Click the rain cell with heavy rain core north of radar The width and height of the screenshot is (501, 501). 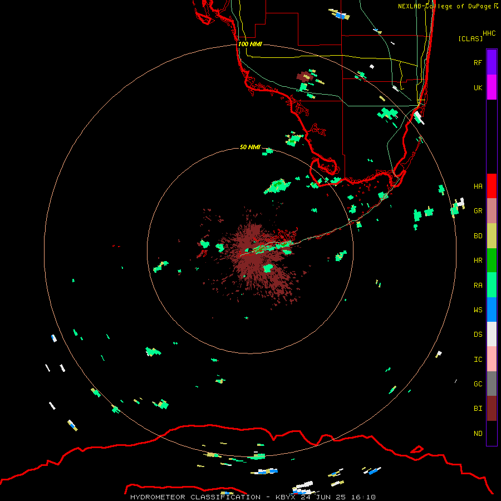(x=277, y=186)
